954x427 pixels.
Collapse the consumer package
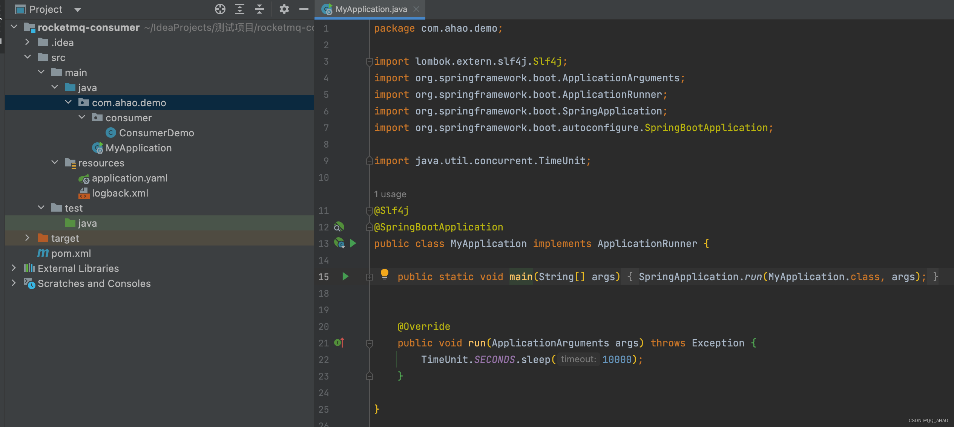(x=82, y=117)
